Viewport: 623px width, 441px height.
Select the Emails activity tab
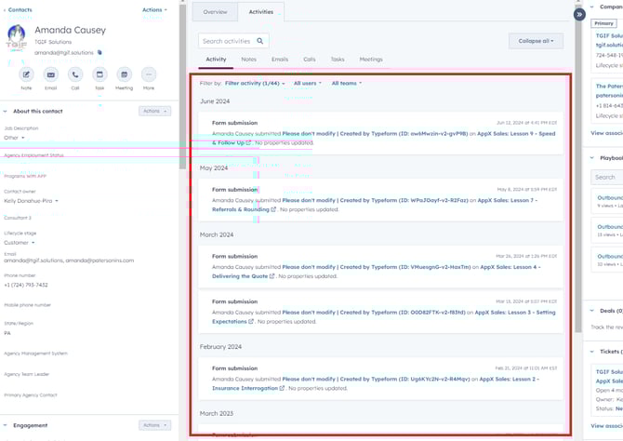coord(279,60)
